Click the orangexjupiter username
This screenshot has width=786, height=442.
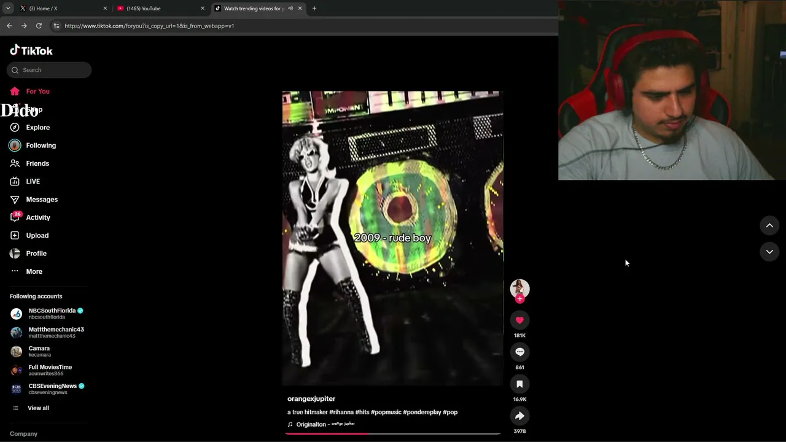tap(311, 399)
